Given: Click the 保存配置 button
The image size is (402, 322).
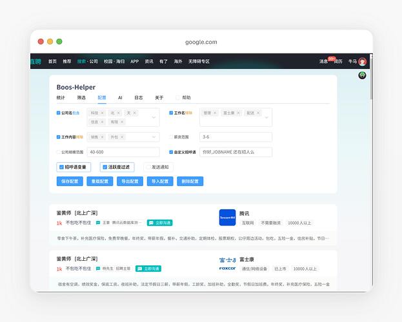Looking at the screenshot, I should (x=70, y=181).
